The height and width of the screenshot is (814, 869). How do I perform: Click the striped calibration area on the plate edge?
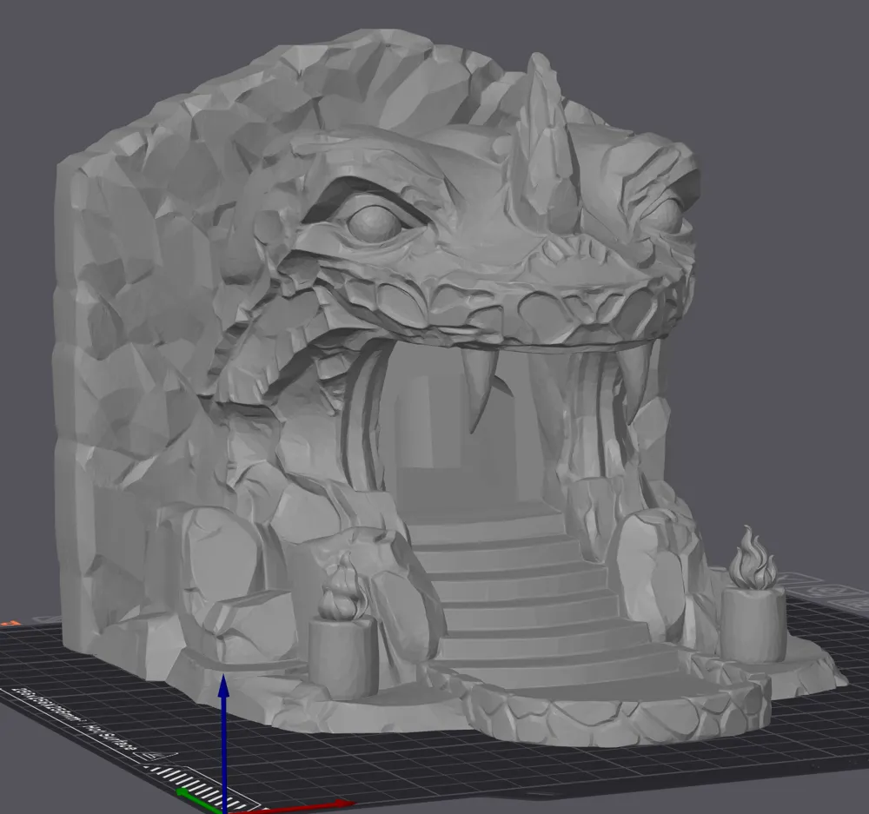187,780
